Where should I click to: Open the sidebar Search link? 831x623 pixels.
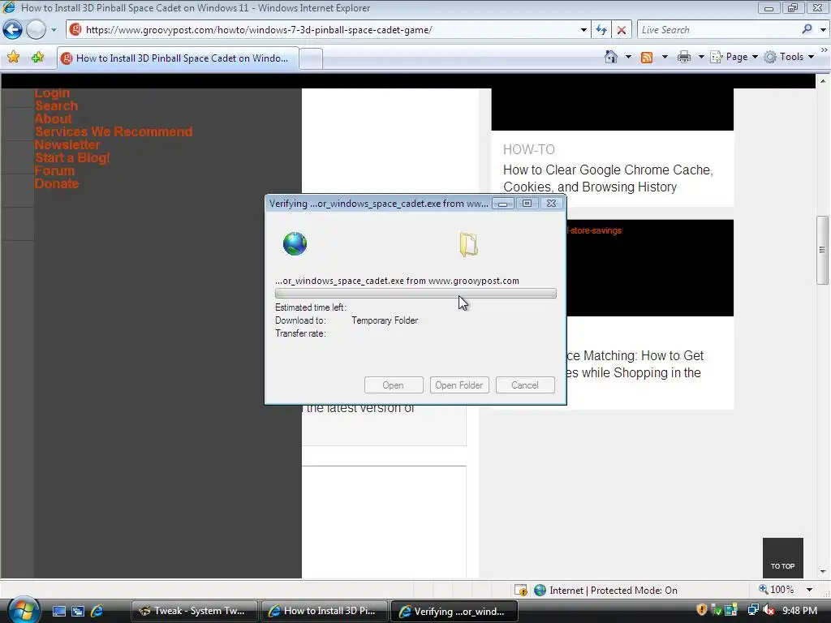[56, 106]
